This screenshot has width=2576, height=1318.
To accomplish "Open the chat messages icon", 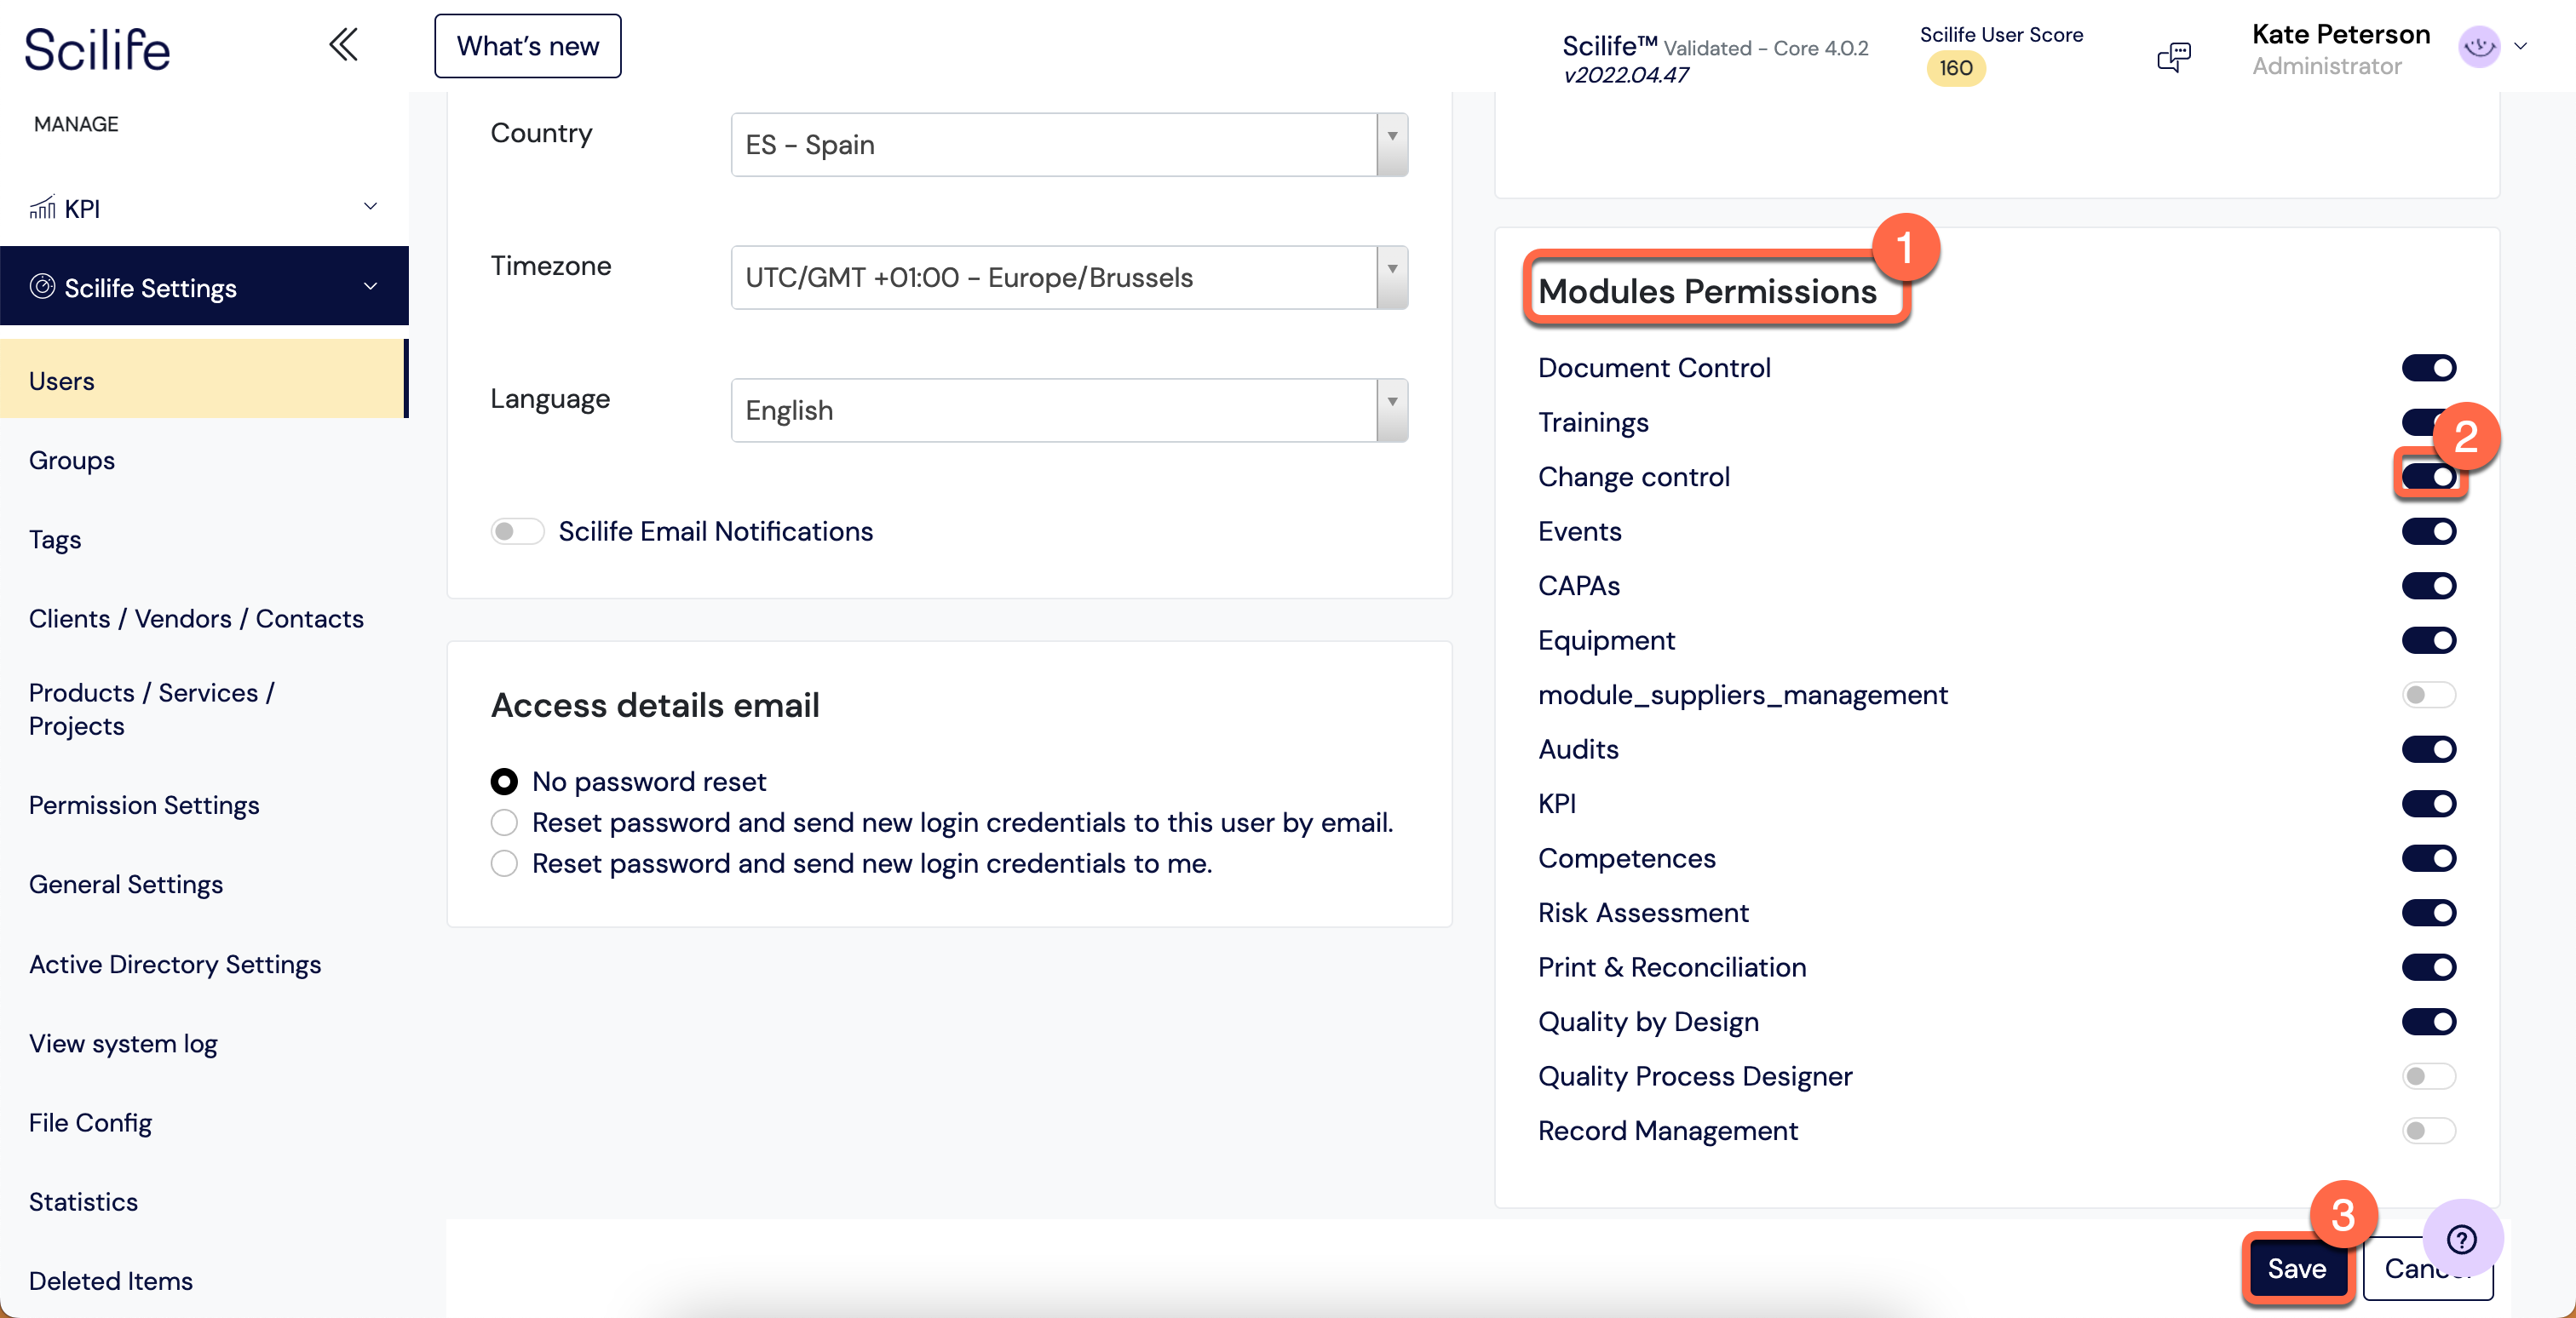I will pyautogui.click(x=2174, y=57).
